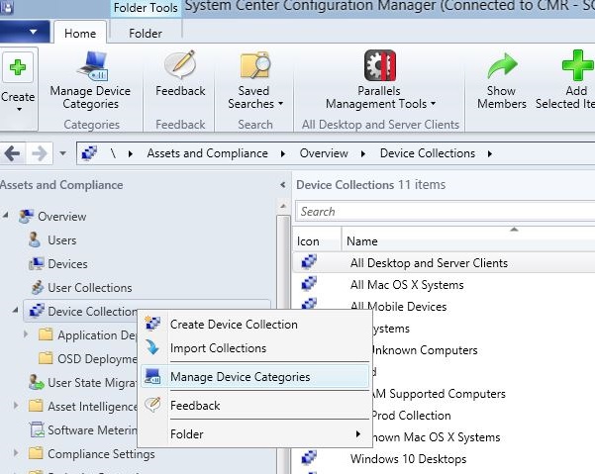The width and height of the screenshot is (595, 474).
Task: Click the Show Members green arrow icon
Action: tap(502, 67)
